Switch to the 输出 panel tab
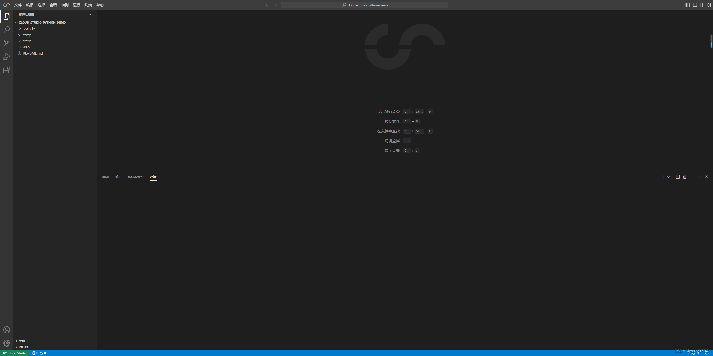 [118, 177]
